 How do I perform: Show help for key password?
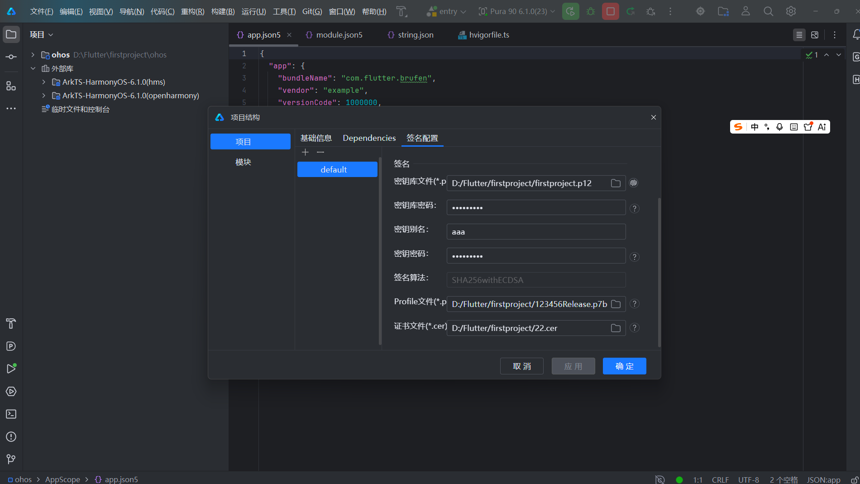tap(635, 257)
